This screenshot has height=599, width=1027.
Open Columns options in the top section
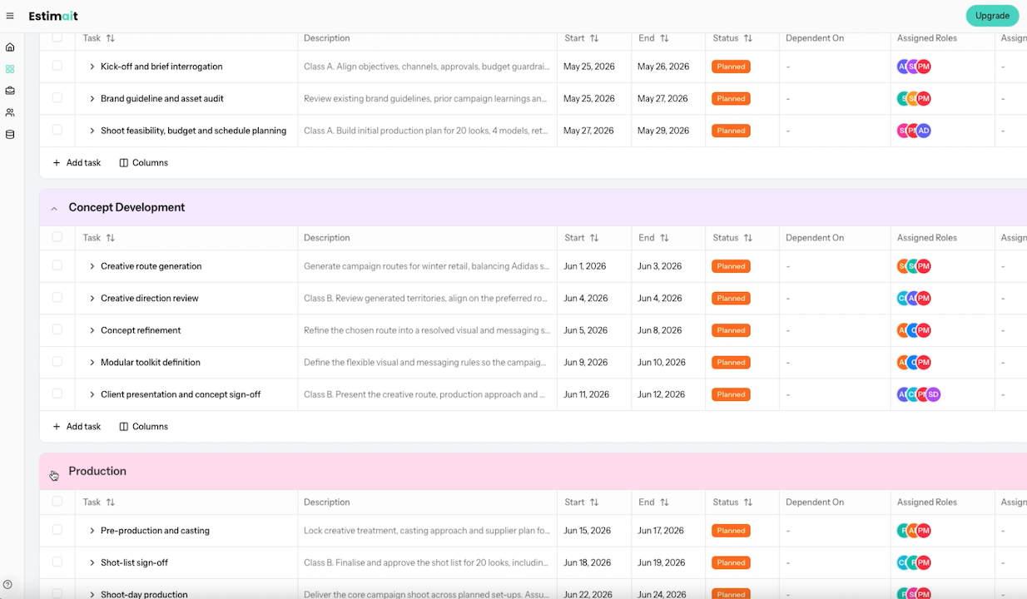point(143,163)
